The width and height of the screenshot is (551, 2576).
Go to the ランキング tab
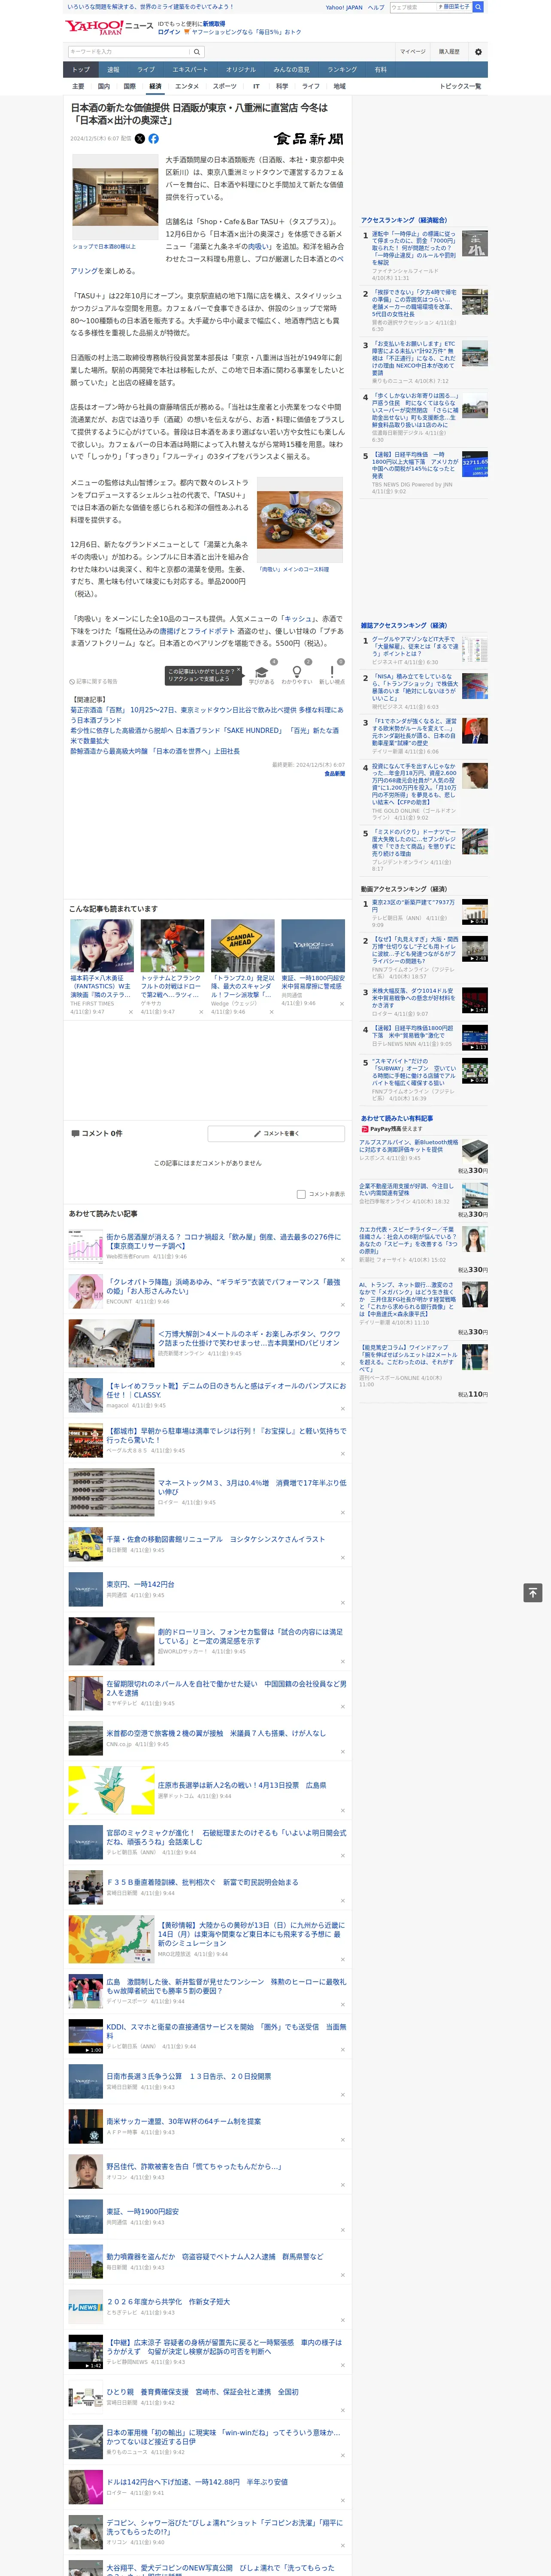(x=342, y=70)
